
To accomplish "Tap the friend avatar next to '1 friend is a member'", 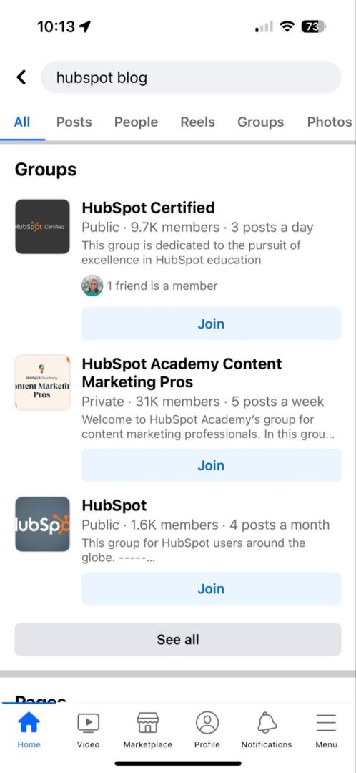I will point(92,286).
